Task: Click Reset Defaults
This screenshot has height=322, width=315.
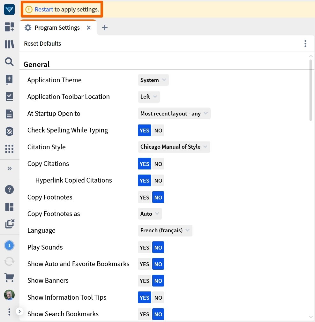Action: tap(42, 43)
